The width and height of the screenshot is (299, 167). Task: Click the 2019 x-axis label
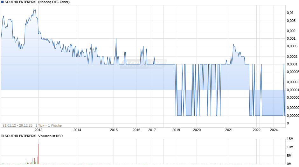click(176, 130)
